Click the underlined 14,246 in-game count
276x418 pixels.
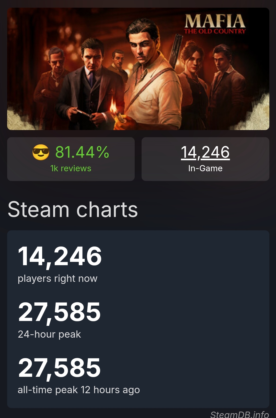click(x=205, y=152)
